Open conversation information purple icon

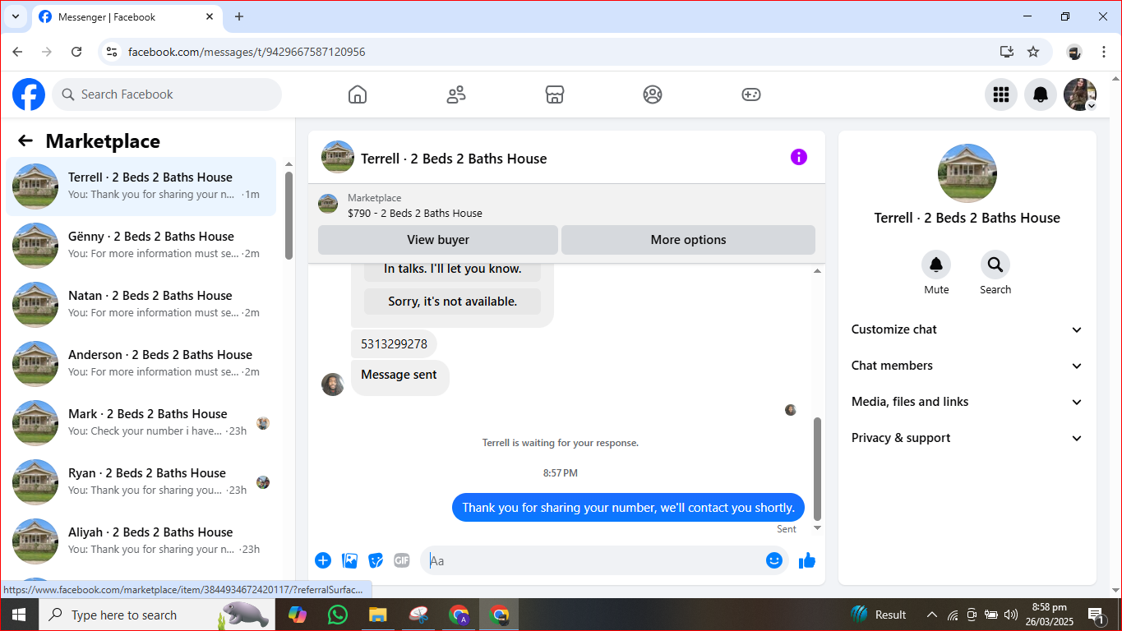pyautogui.click(x=799, y=157)
